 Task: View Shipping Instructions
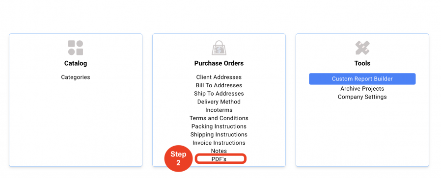219,134
